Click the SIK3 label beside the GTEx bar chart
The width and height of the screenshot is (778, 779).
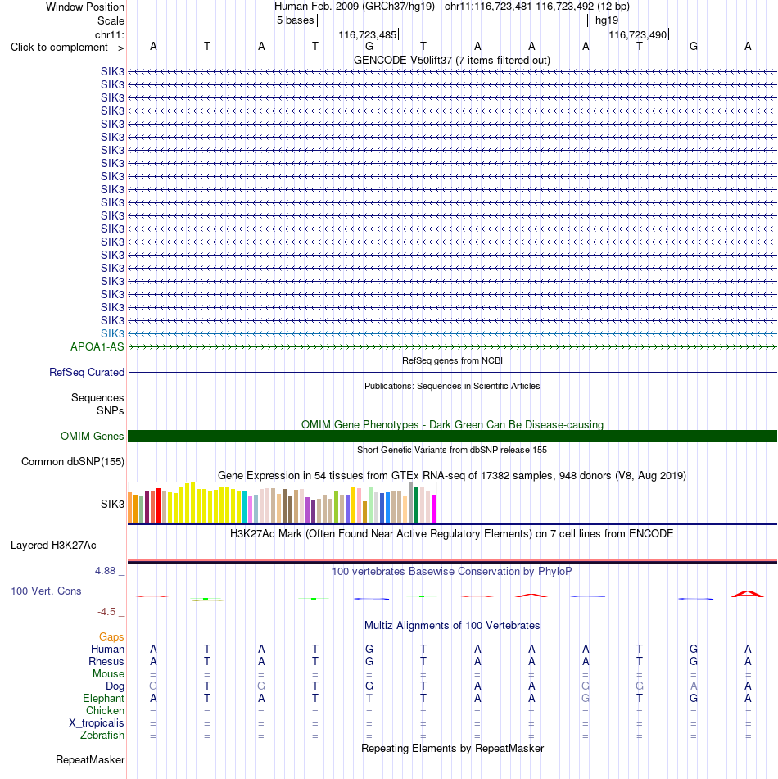(112, 504)
